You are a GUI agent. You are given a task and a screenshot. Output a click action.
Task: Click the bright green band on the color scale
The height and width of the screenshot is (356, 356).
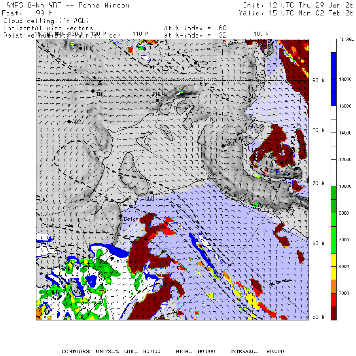333,233
